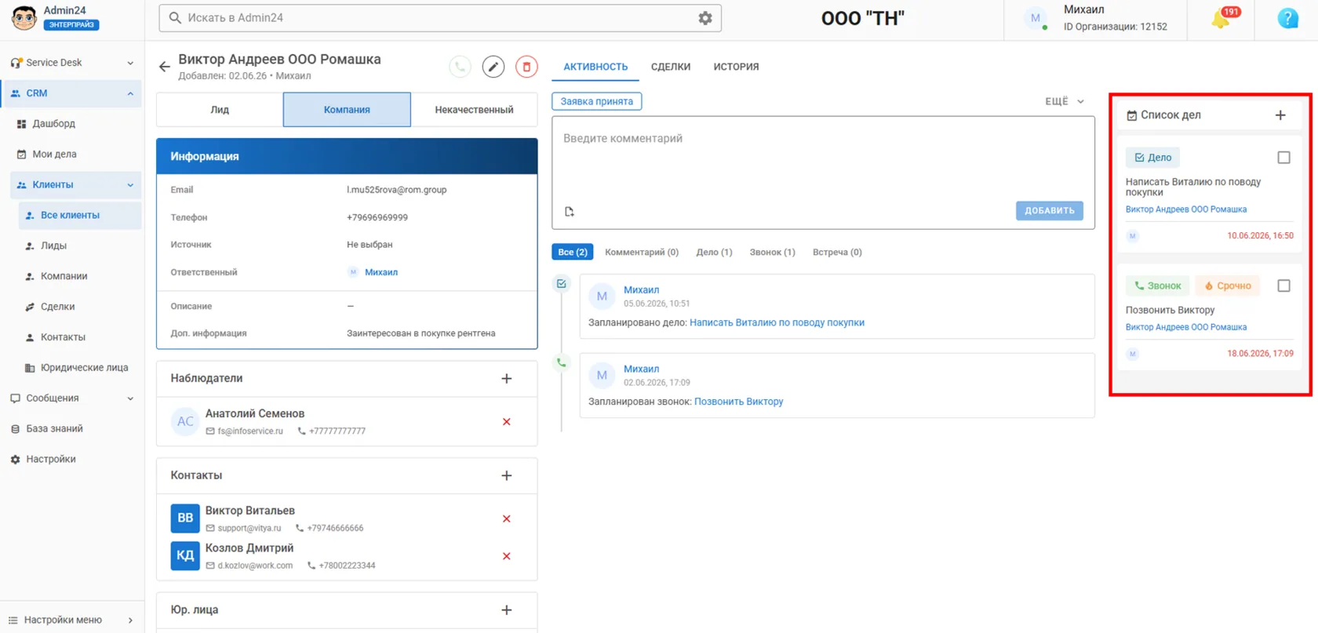Click the АС observer avatar
Viewport: 1318px width, 633px height.
click(185, 422)
